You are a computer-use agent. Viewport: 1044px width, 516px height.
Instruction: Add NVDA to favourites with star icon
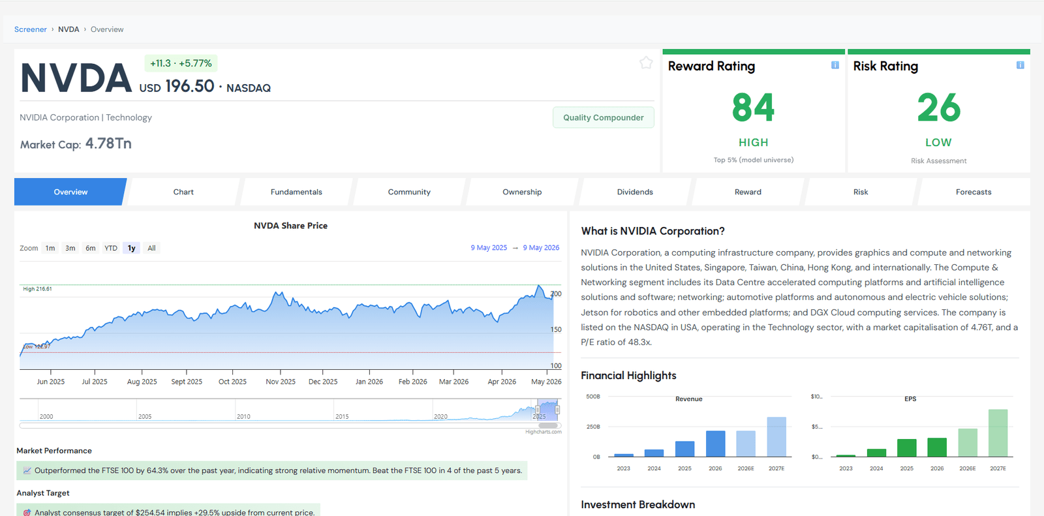coord(646,63)
